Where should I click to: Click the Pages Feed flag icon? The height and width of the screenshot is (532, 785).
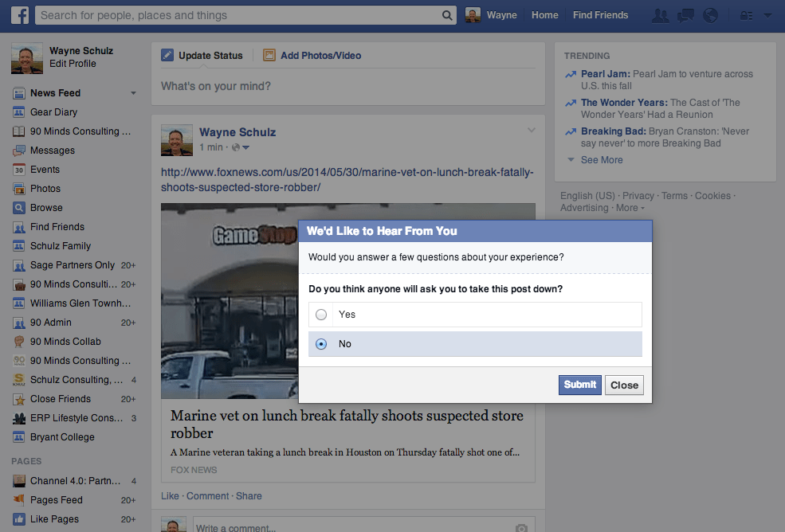pos(18,499)
